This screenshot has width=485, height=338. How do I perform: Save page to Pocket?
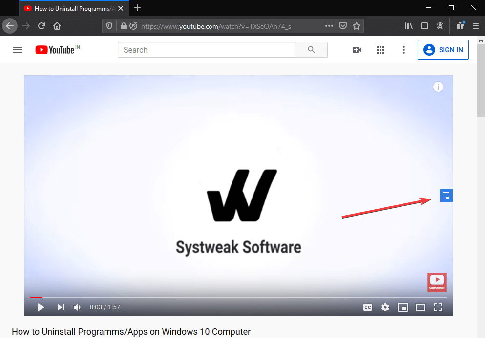[x=343, y=26]
